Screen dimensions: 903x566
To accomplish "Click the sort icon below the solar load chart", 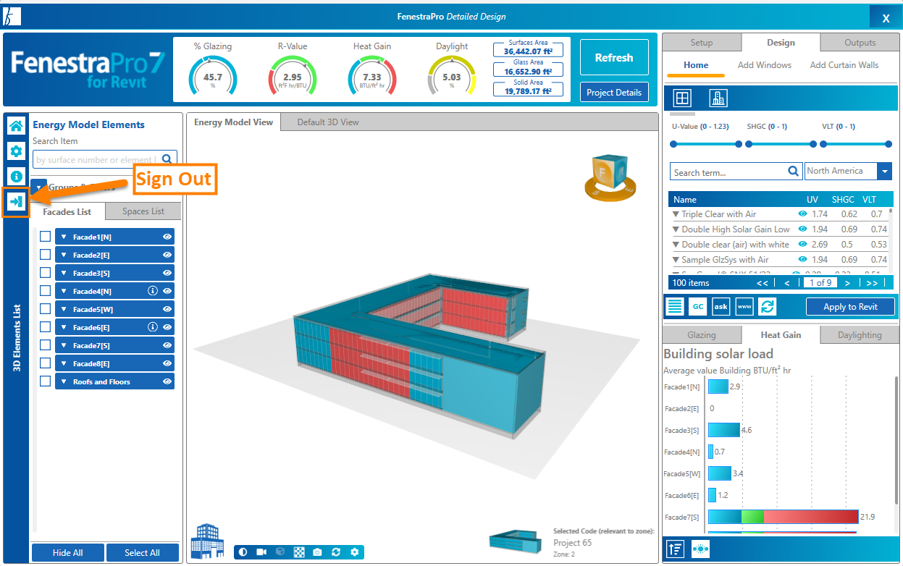I will click(675, 549).
